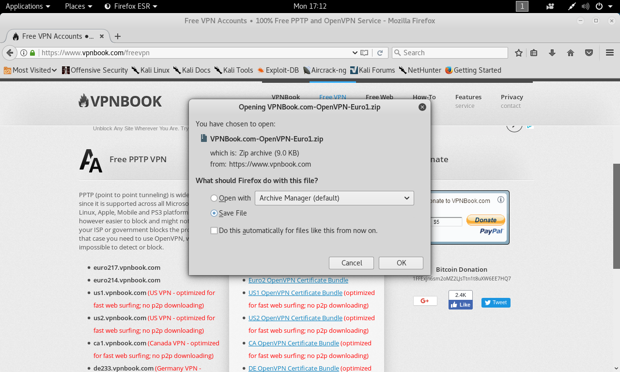620x372 pixels.
Task: Click the back arrow navigation button
Action: [9, 53]
